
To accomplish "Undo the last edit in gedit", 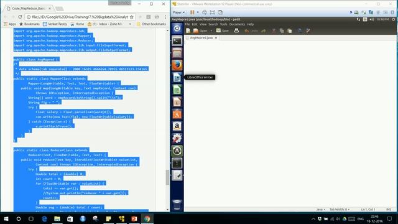I will tap(251, 30).
